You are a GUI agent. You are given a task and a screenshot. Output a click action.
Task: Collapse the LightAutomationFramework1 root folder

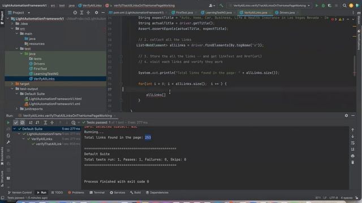tap(8, 19)
